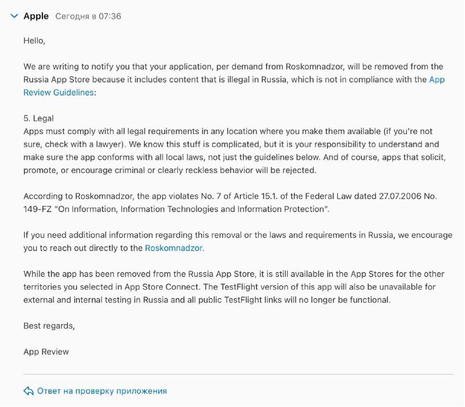This screenshot has width=465, height=407.
Task: Follow the 'Review Guidelines' link
Action: pyautogui.click(x=59, y=92)
